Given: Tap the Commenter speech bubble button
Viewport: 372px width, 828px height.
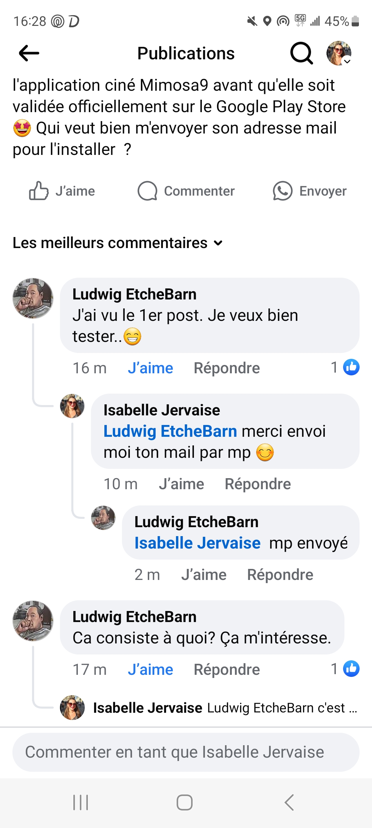Looking at the screenshot, I should (186, 191).
